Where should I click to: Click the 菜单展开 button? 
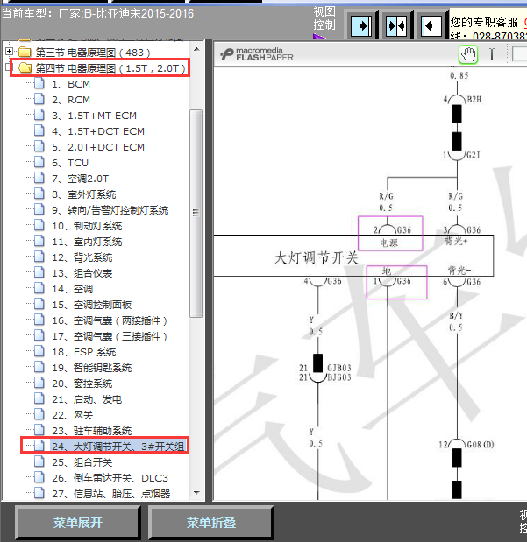pyautogui.click(x=77, y=523)
